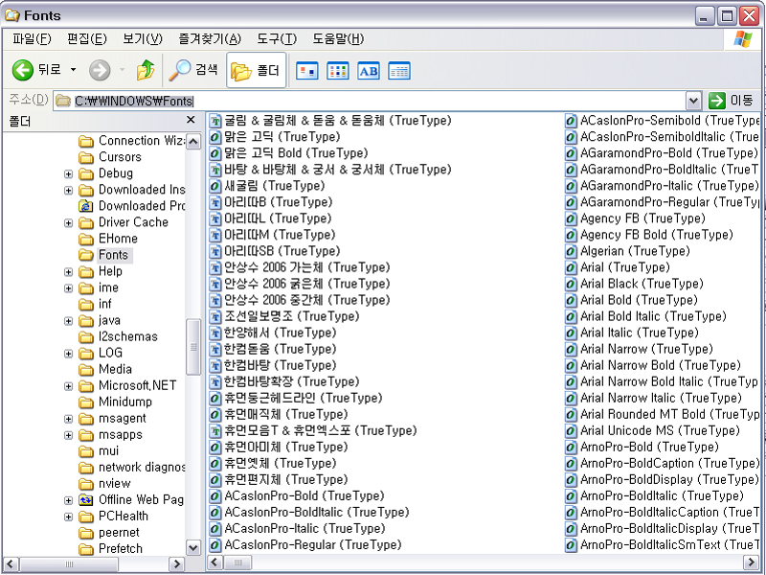Select the EHome folder in the tree

point(118,239)
